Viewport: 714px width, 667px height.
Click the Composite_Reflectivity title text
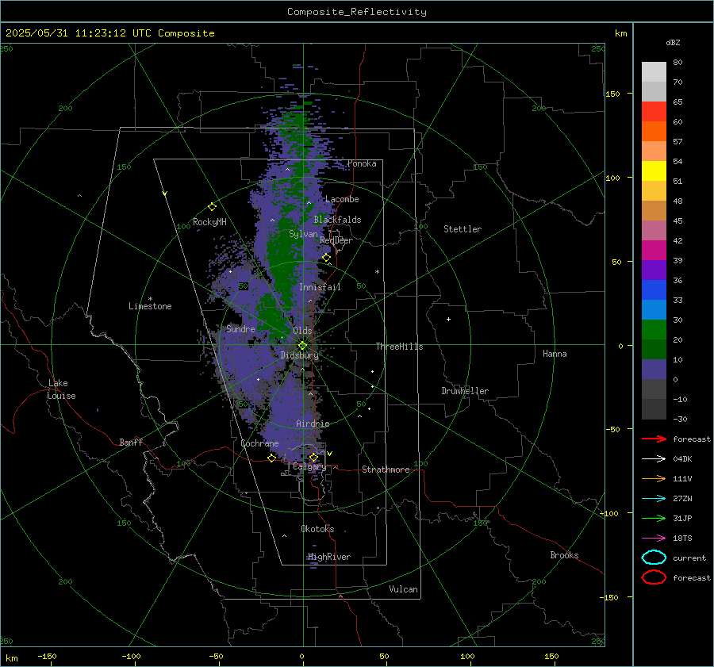pos(357,12)
